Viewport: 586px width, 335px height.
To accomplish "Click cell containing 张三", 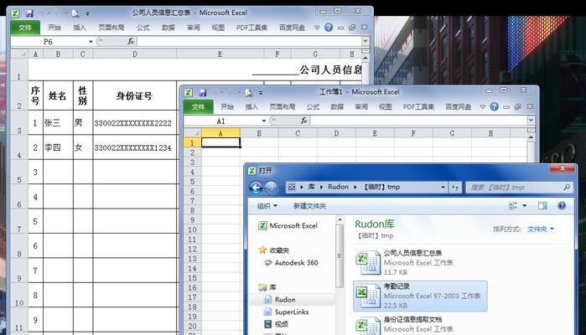I will (x=59, y=122).
